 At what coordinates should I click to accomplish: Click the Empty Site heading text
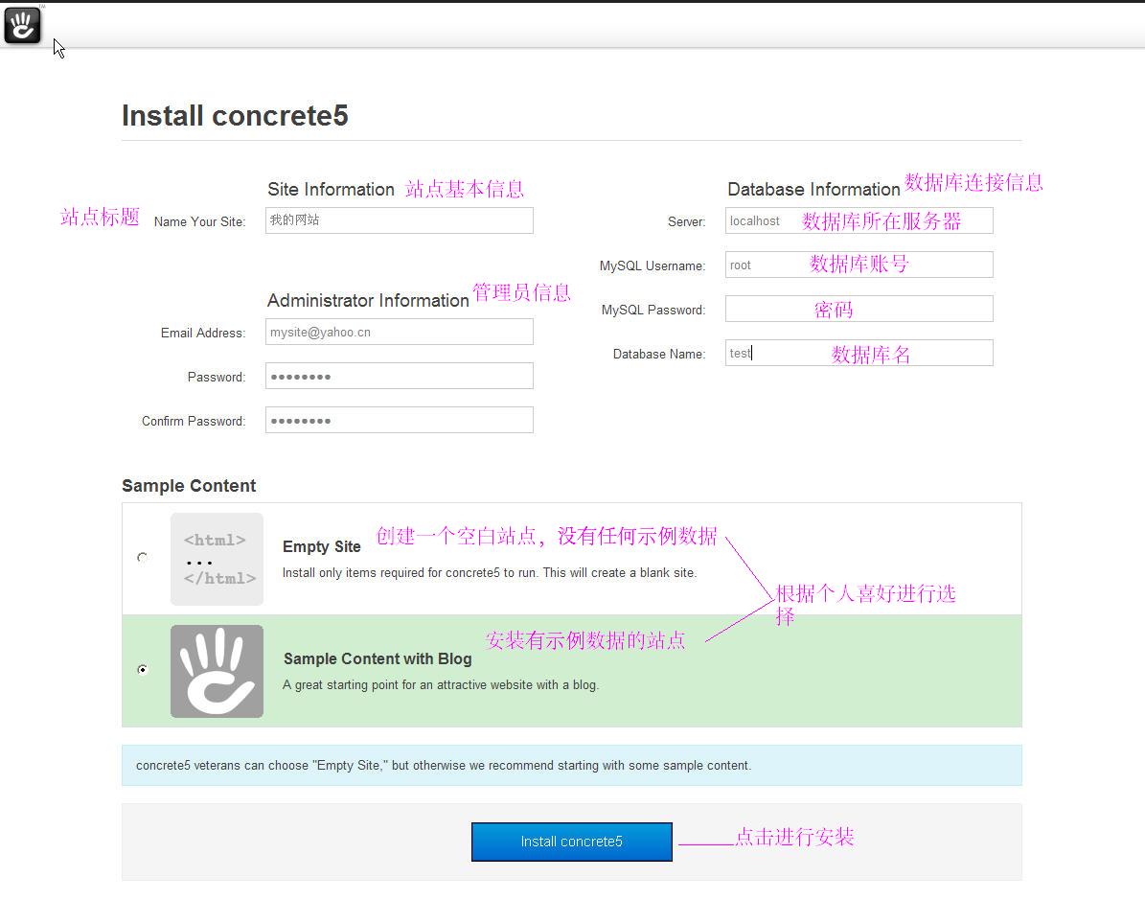(x=321, y=546)
